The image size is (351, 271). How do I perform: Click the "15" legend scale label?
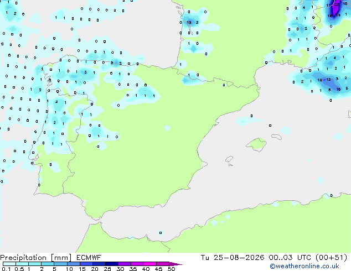(82, 269)
